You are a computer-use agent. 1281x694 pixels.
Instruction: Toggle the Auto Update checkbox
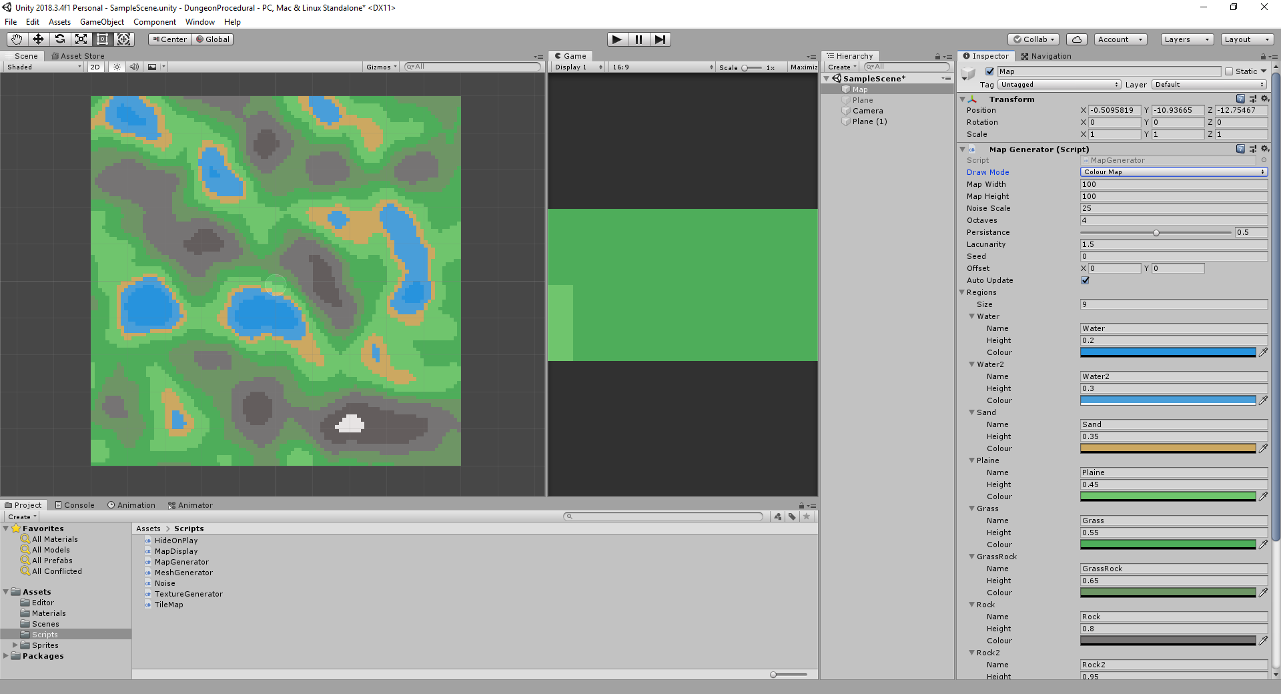pyautogui.click(x=1085, y=280)
